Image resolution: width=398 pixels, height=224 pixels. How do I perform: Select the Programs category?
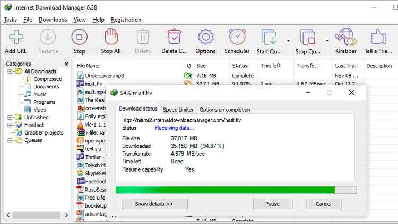click(x=44, y=102)
